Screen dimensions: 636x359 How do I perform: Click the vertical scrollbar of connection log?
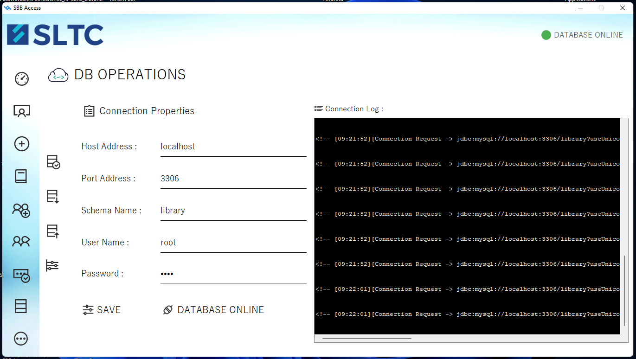pyautogui.click(x=624, y=290)
